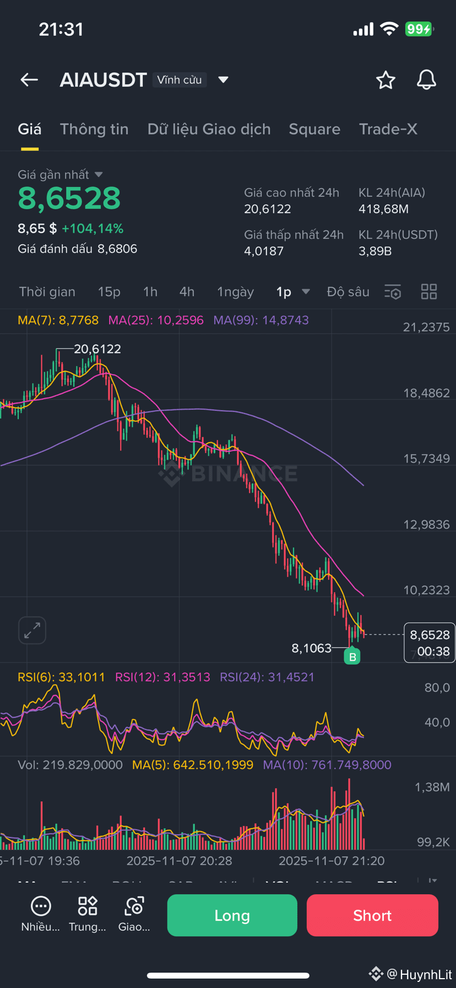Tap the 8,1063 low price marker on chart
This screenshot has width=456, height=988.
pyautogui.click(x=312, y=648)
